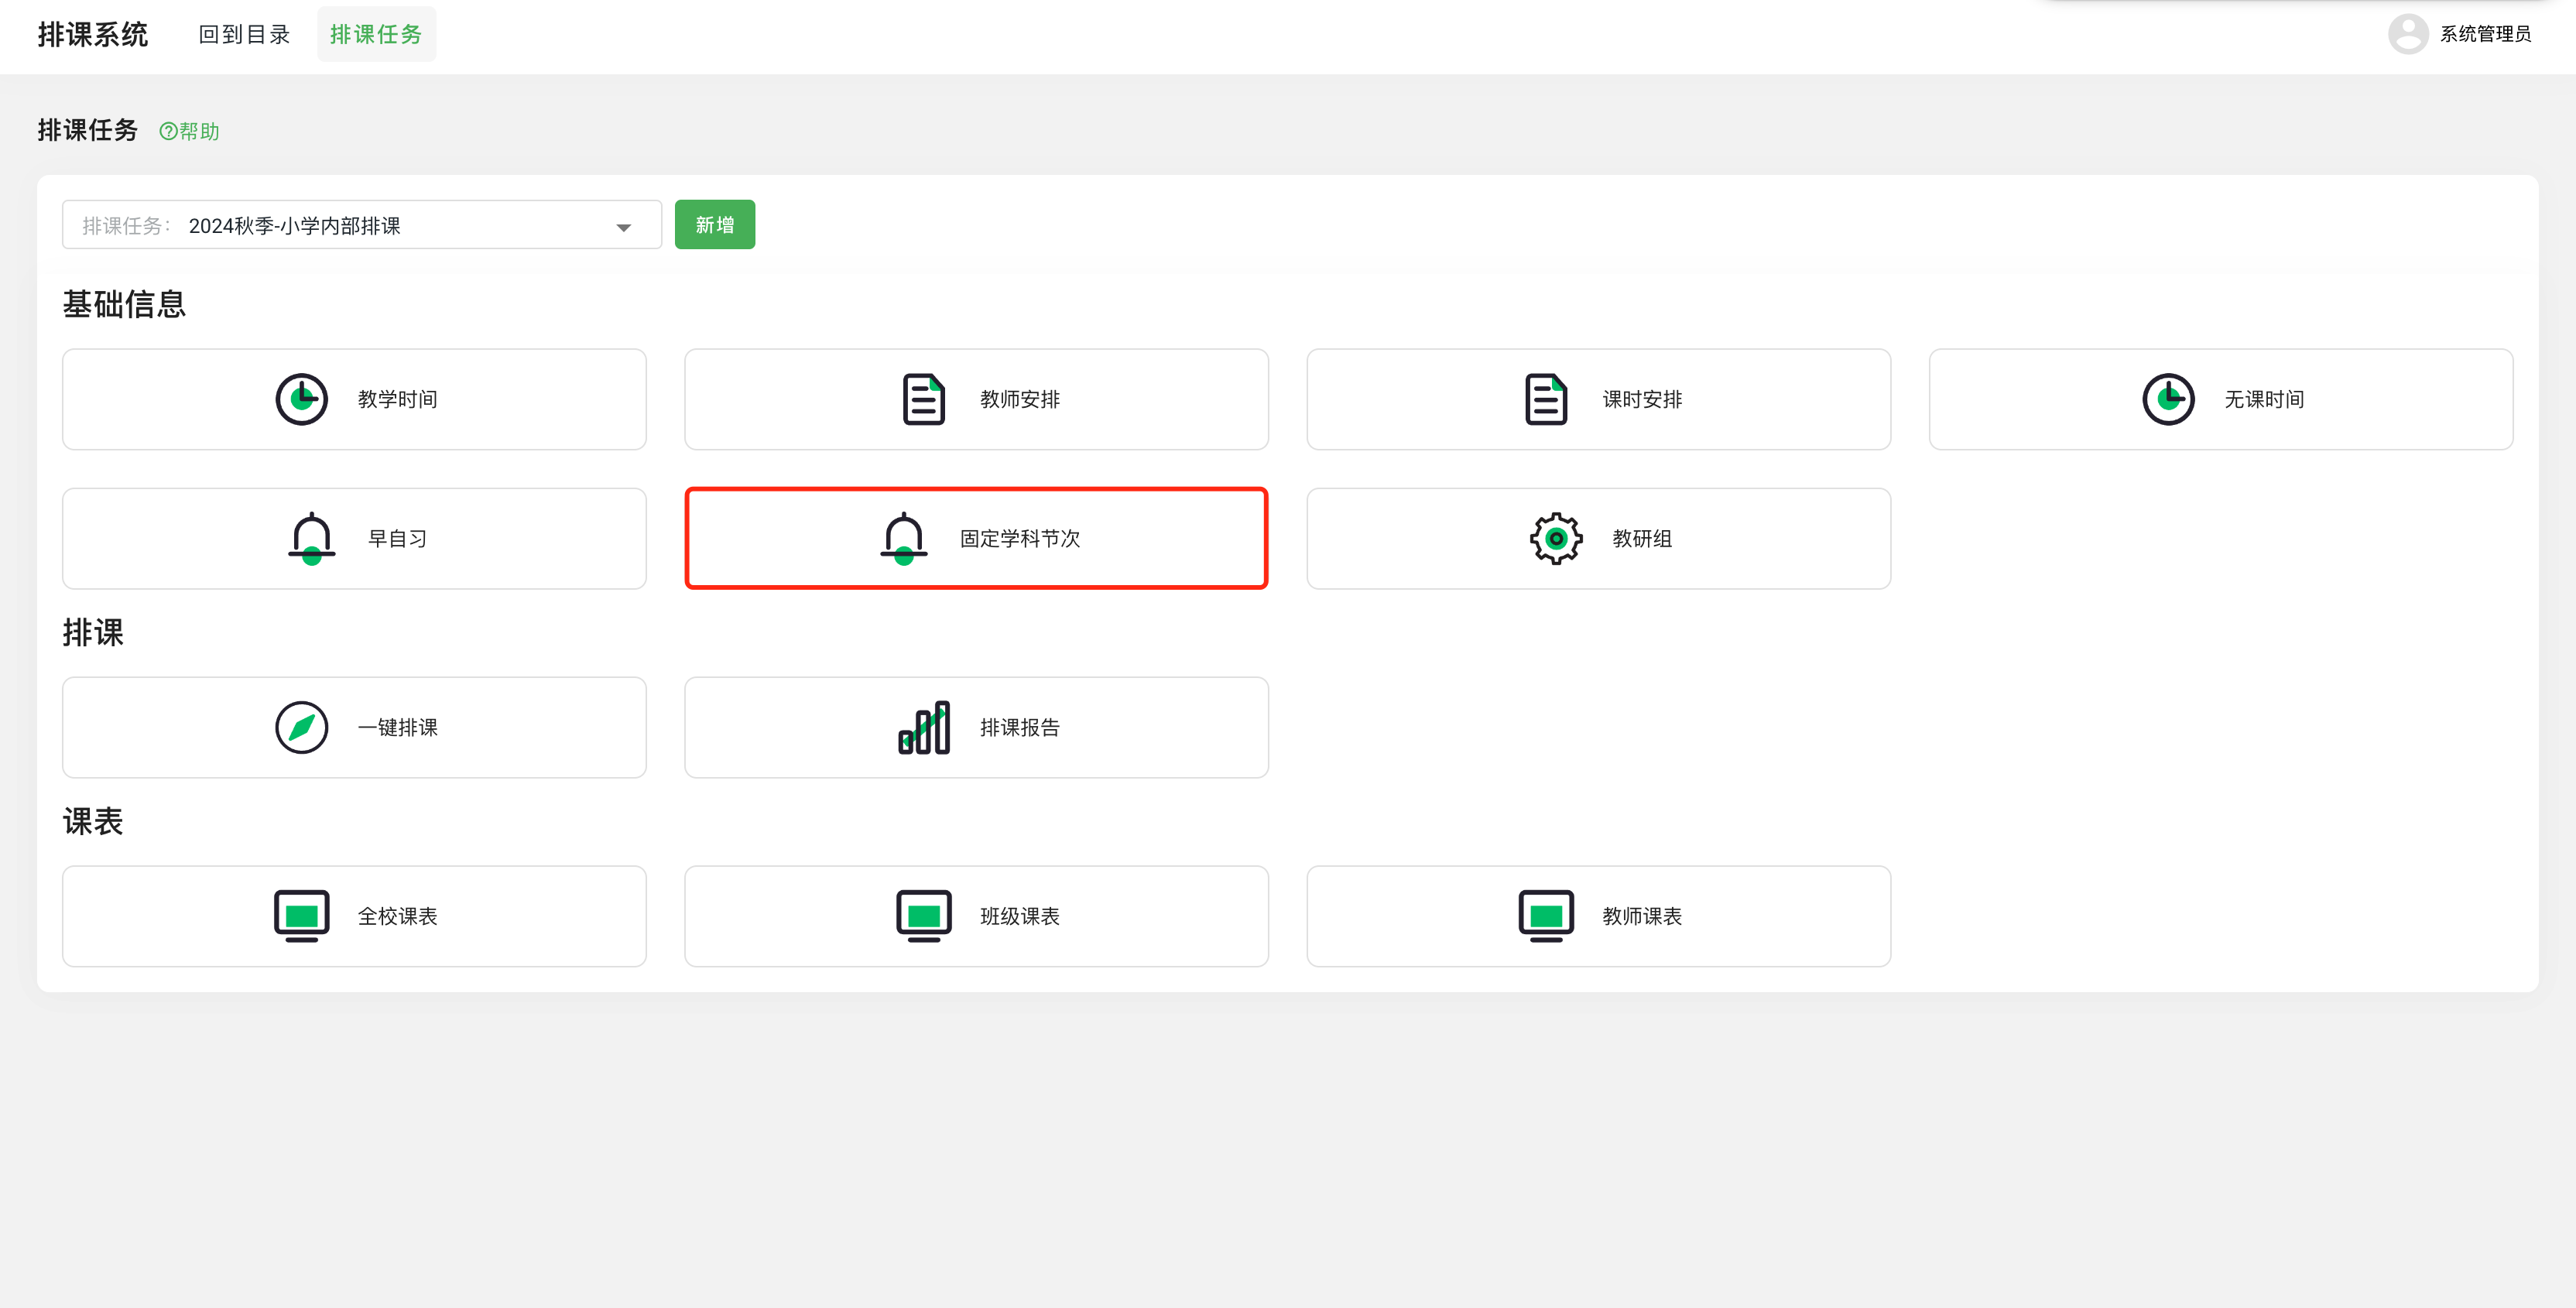Click the 班级课表 monitor icon
This screenshot has height=1308, width=2576.
pyautogui.click(x=923, y=915)
